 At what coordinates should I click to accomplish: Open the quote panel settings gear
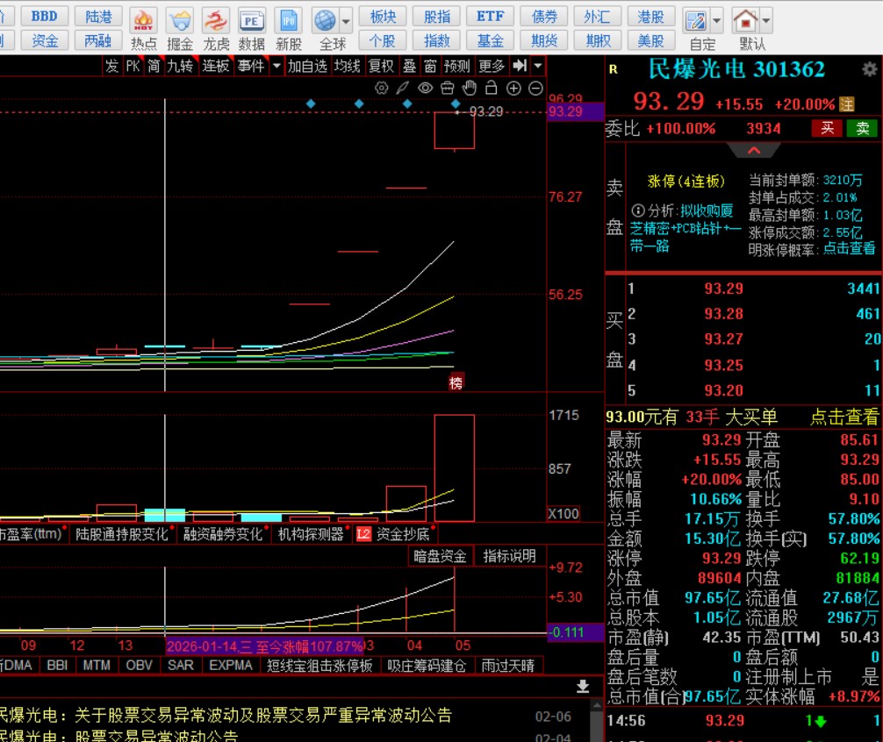(x=869, y=69)
